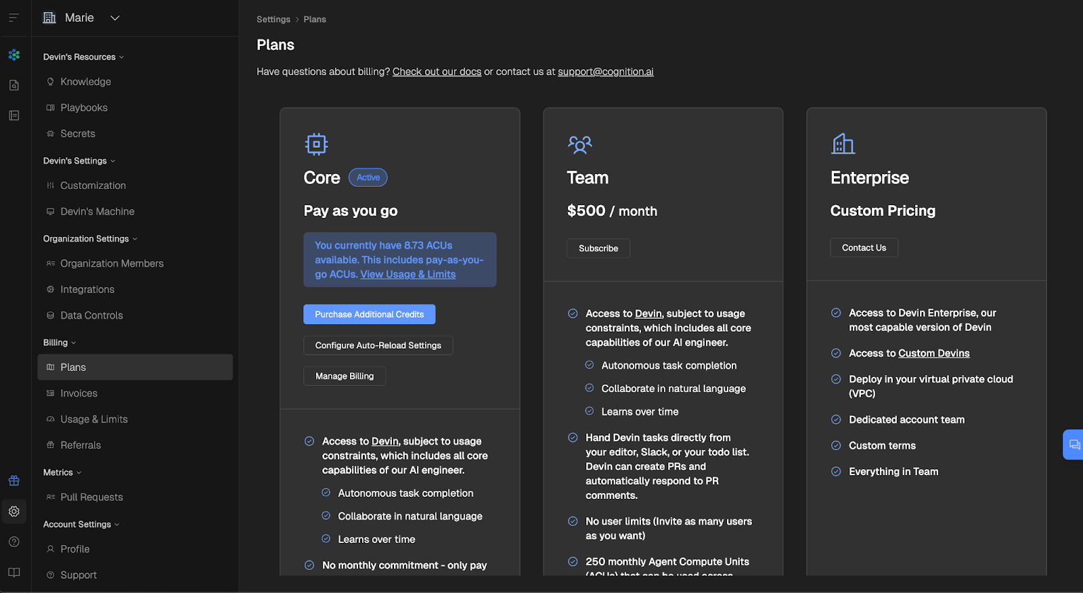The height and width of the screenshot is (593, 1083).
Task: Open the settings gear icon in left rail
Action: pyautogui.click(x=14, y=511)
